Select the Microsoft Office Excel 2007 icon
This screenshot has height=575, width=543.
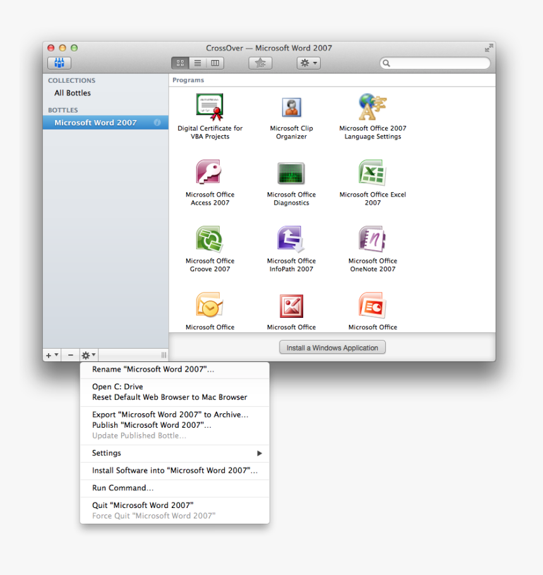373,172
